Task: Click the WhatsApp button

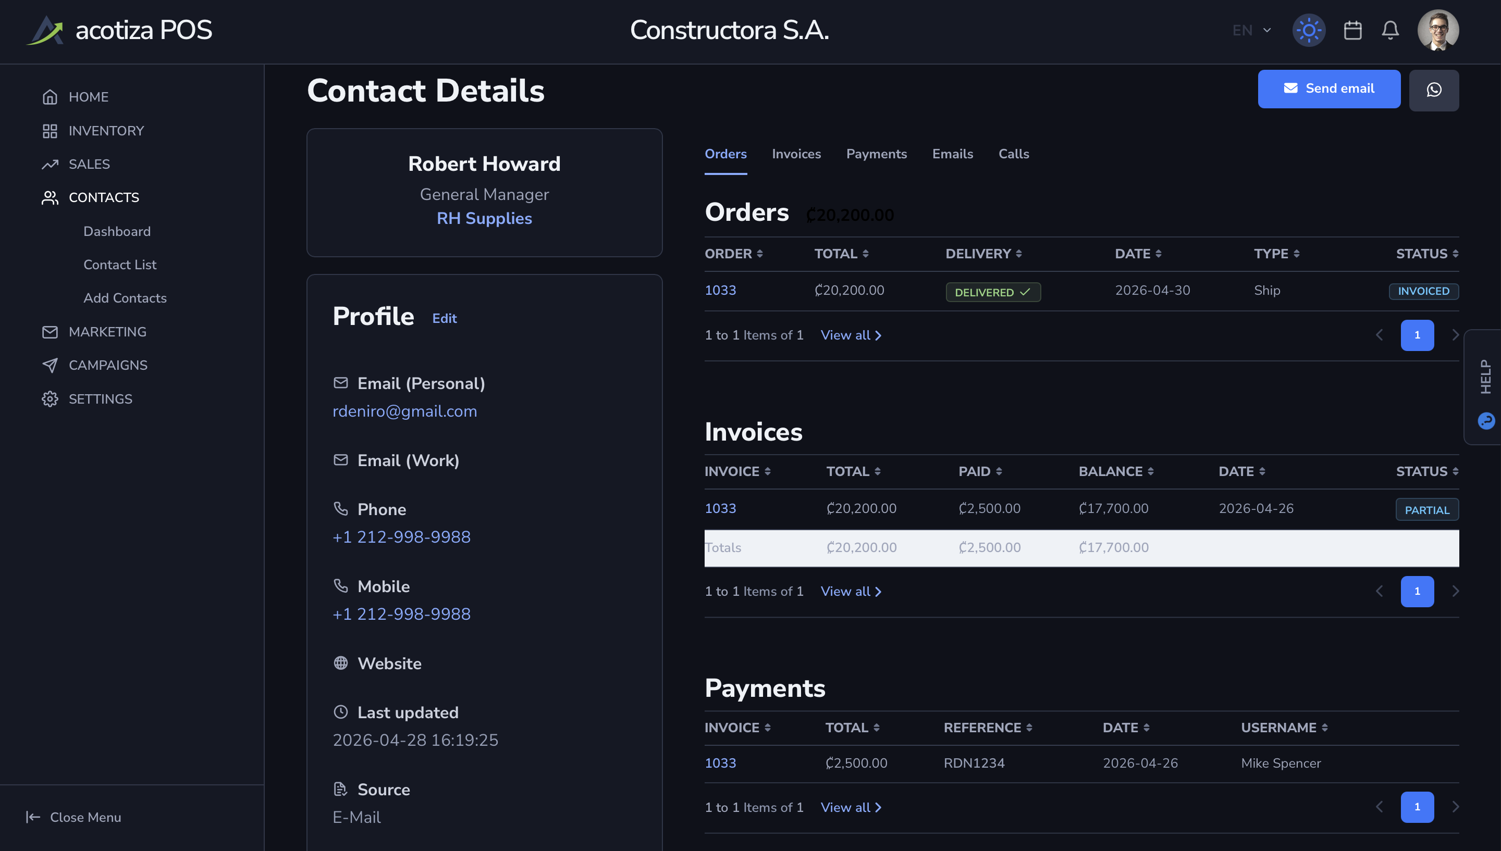Action: pos(1434,90)
